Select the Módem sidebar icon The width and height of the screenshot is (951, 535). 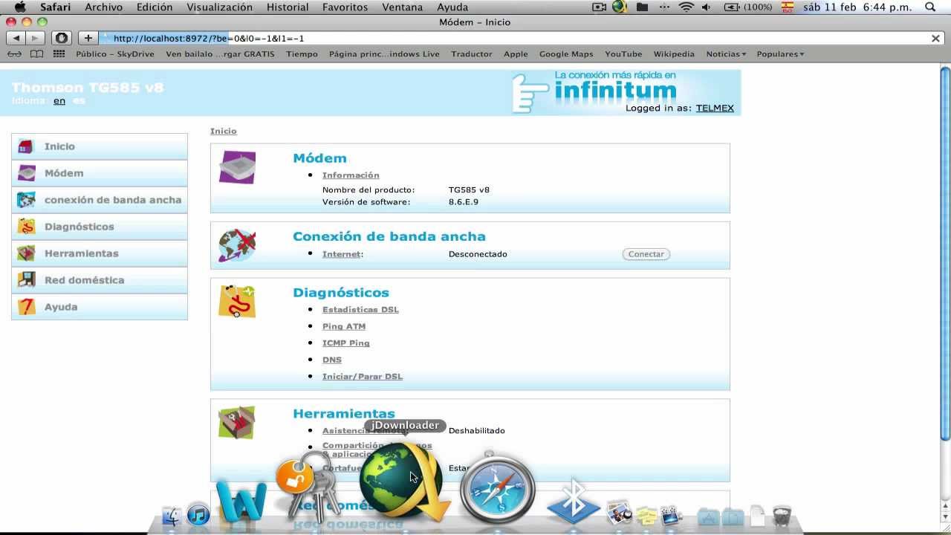coord(26,173)
